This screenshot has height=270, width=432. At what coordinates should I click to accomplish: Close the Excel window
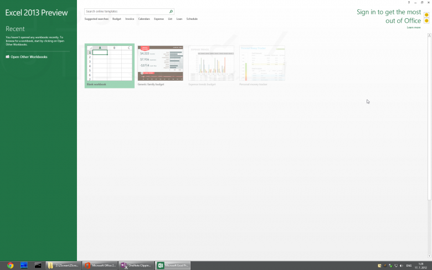pos(429,2)
